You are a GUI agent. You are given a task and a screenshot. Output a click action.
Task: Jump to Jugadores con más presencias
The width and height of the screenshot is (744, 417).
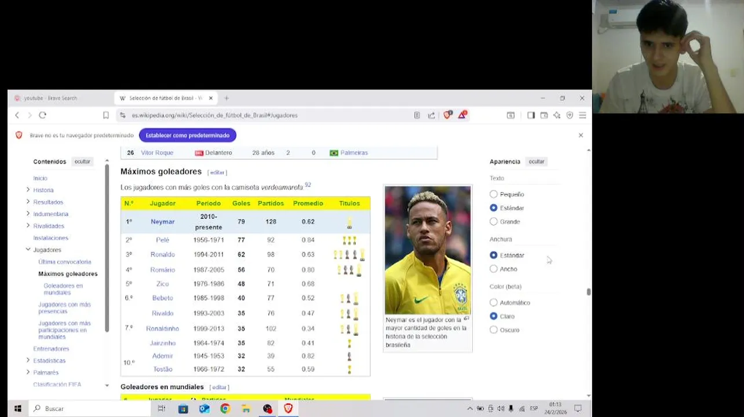click(x=64, y=308)
